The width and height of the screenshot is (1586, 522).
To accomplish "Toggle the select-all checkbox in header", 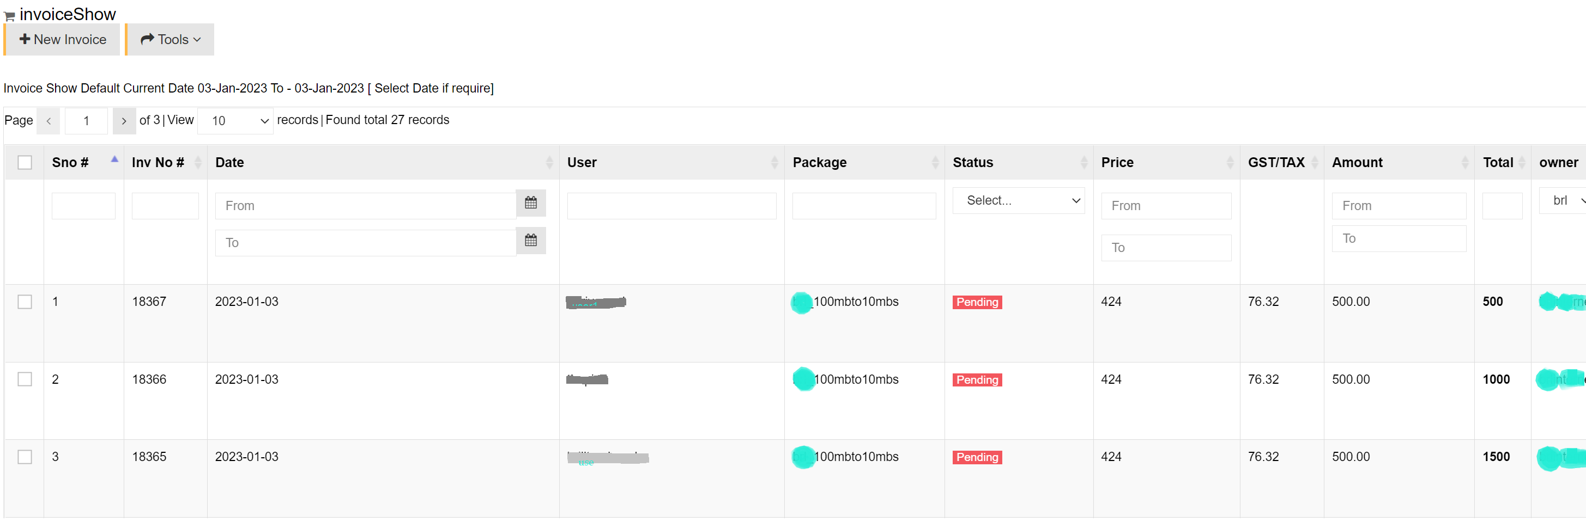I will tap(25, 163).
